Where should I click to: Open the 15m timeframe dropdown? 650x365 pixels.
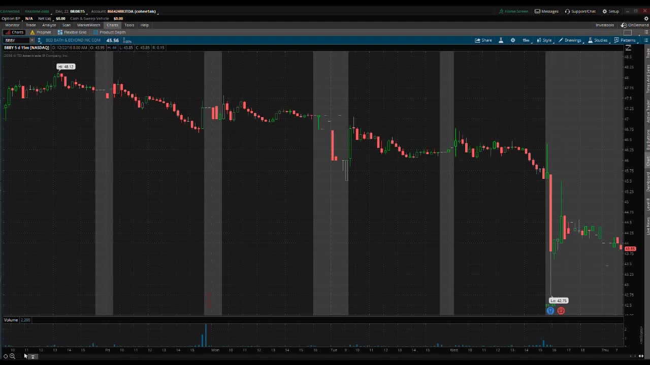coord(526,40)
